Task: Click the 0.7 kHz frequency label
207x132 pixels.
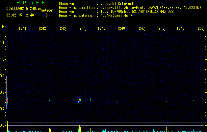Action: [x=3, y=109]
